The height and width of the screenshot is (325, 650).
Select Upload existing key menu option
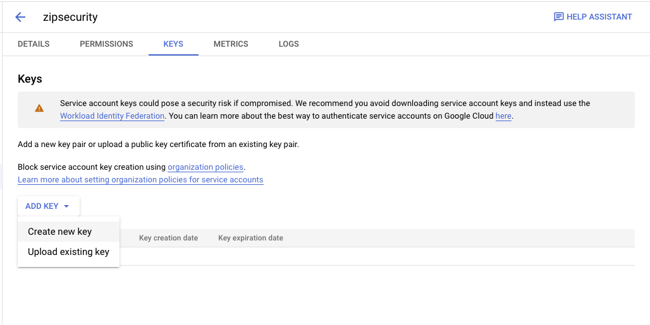click(x=68, y=252)
